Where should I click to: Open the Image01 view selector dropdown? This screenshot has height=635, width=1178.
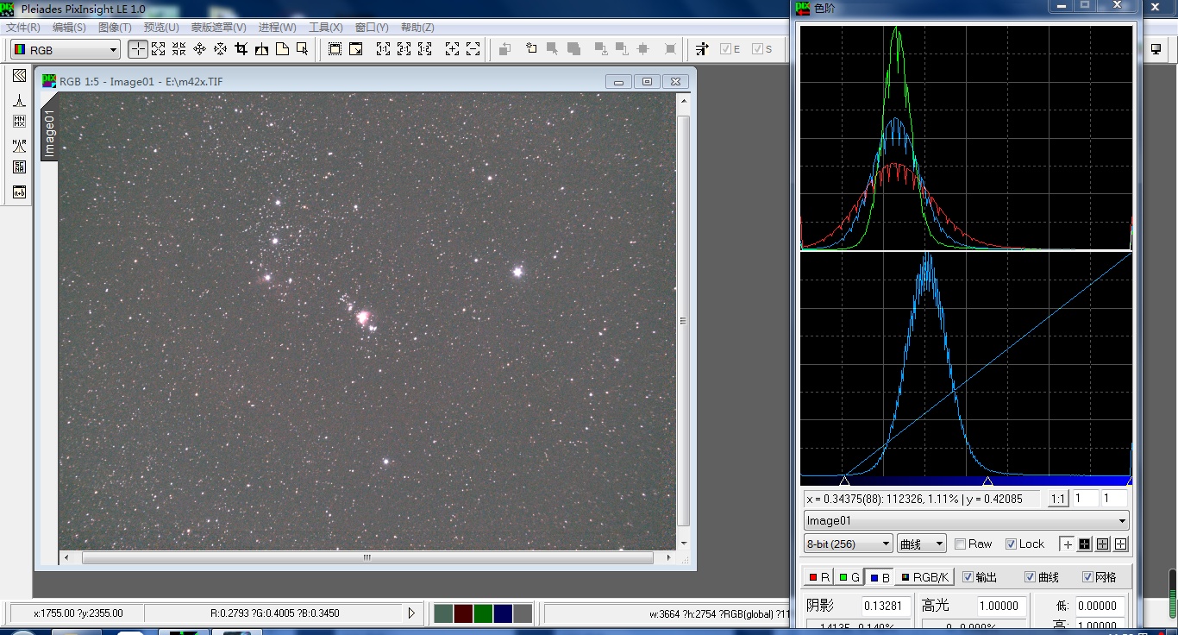click(x=966, y=521)
